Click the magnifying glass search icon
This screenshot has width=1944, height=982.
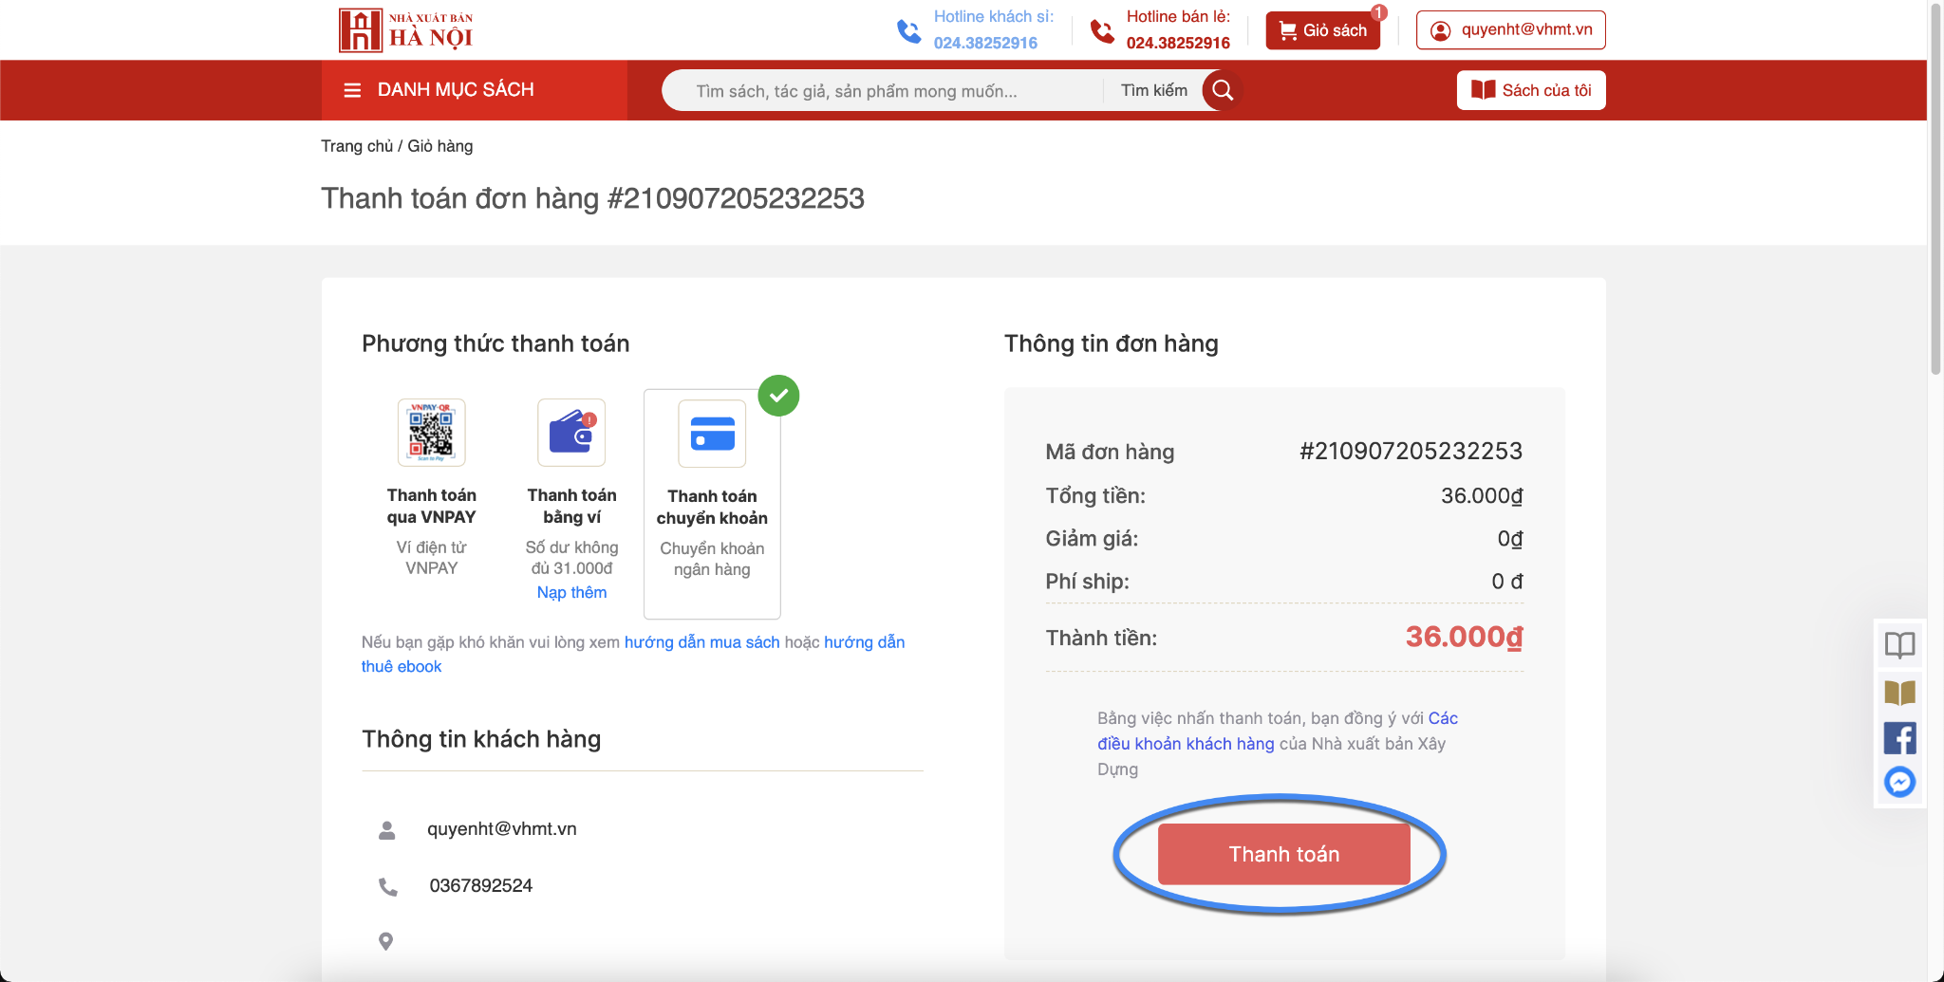(1223, 90)
